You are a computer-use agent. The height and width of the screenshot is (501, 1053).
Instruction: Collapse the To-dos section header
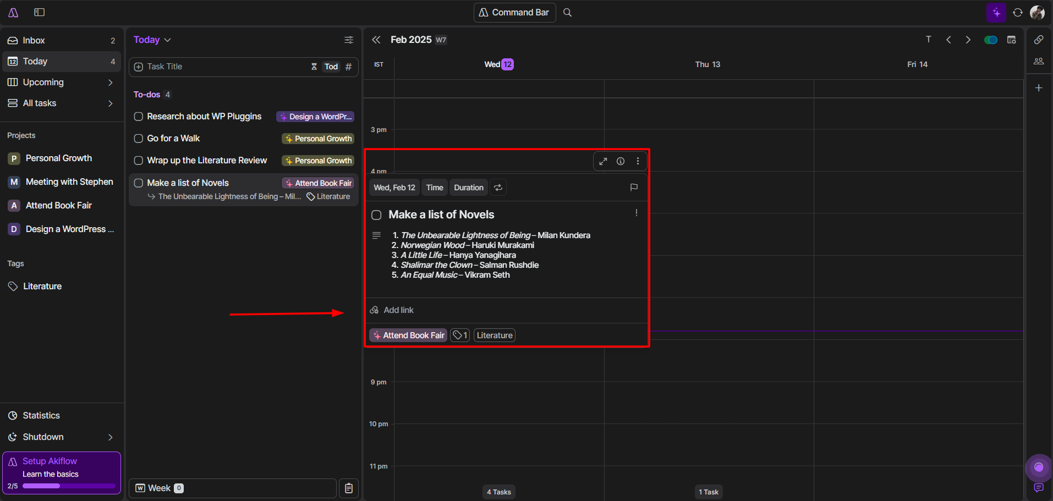point(152,95)
